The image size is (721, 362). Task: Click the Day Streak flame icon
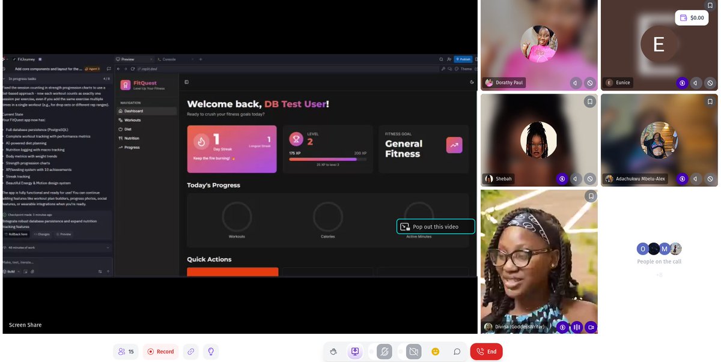point(201,141)
